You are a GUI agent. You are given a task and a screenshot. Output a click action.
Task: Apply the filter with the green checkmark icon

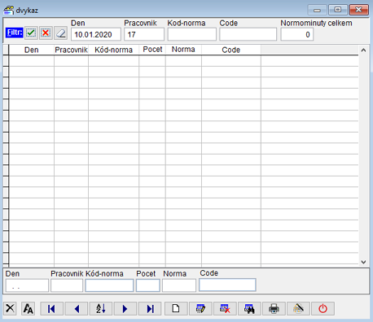click(x=31, y=33)
